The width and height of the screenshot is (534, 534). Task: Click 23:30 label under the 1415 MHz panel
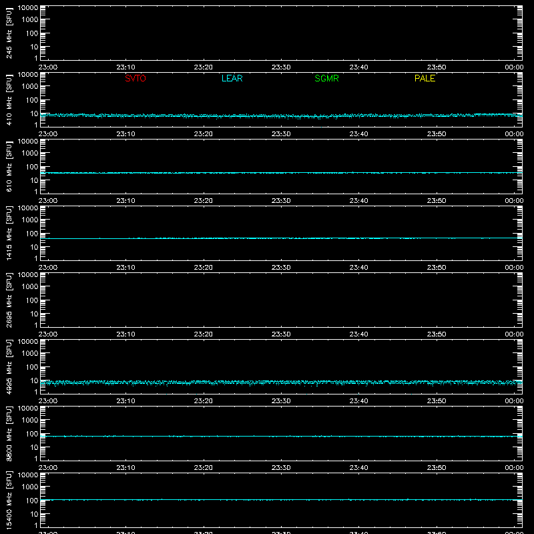(x=281, y=268)
